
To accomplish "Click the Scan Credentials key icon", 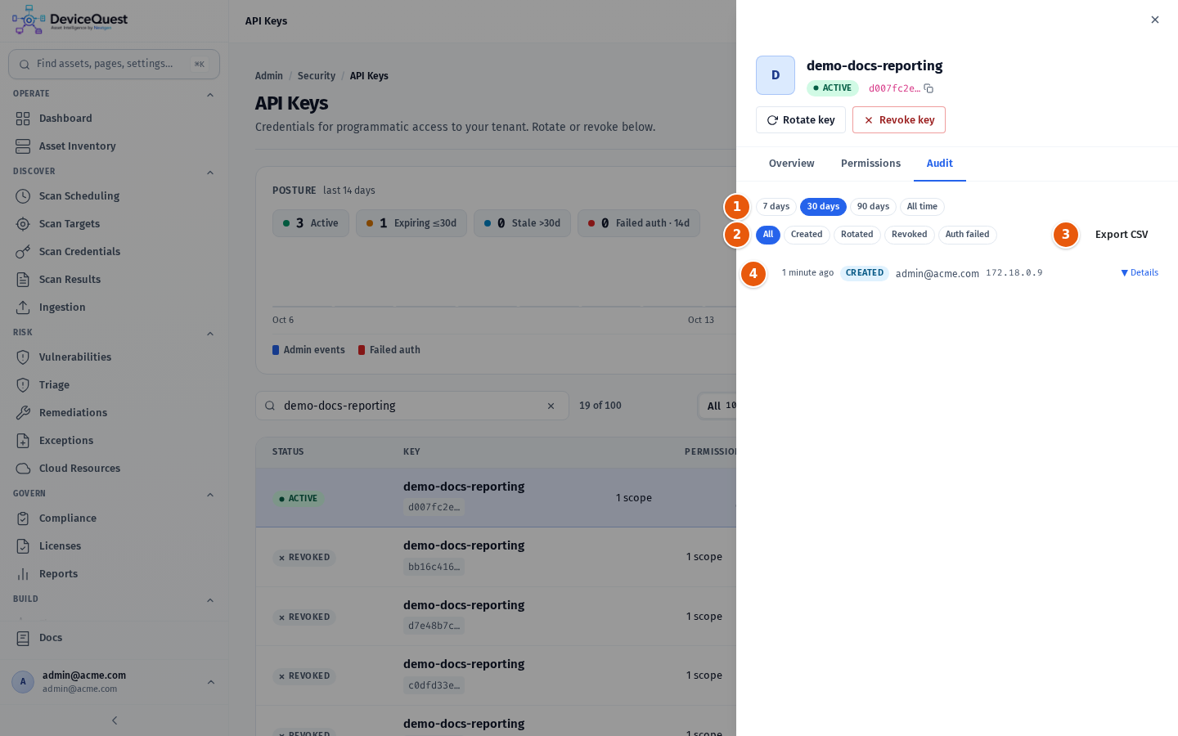I will point(23,252).
